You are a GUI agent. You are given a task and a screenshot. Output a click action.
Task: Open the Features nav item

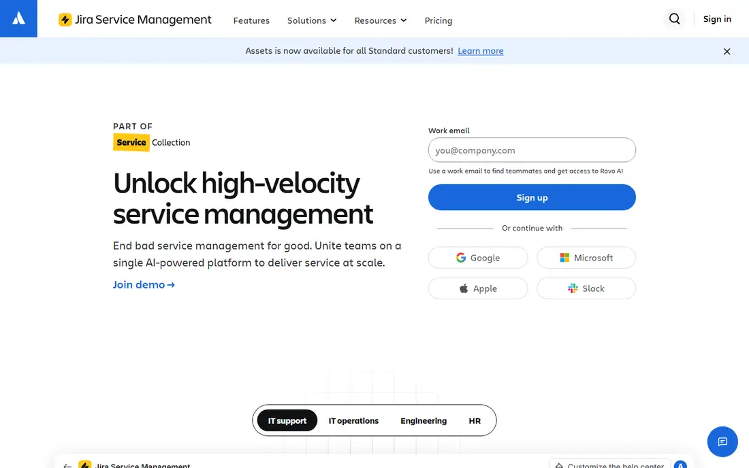pyautogui.click(x=251, y=20)
